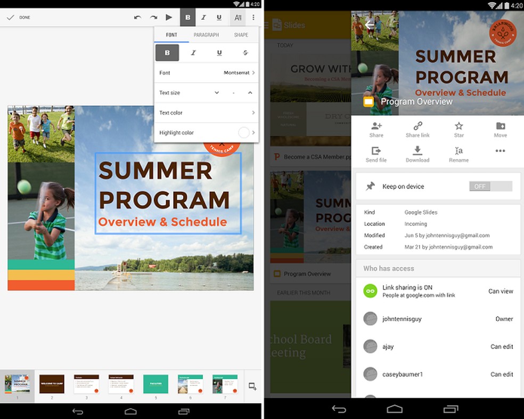Select the WELCOME TO CAMP slide thumbnail

coord(52,384)
